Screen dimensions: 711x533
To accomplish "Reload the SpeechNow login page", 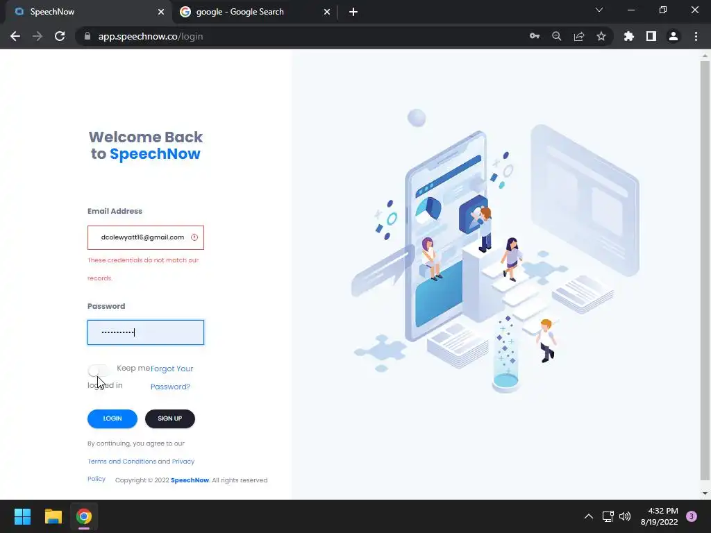I will point(60,36).
